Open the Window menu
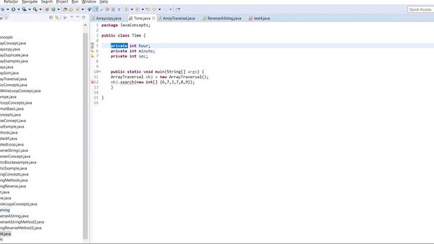 tap(89, 1)
